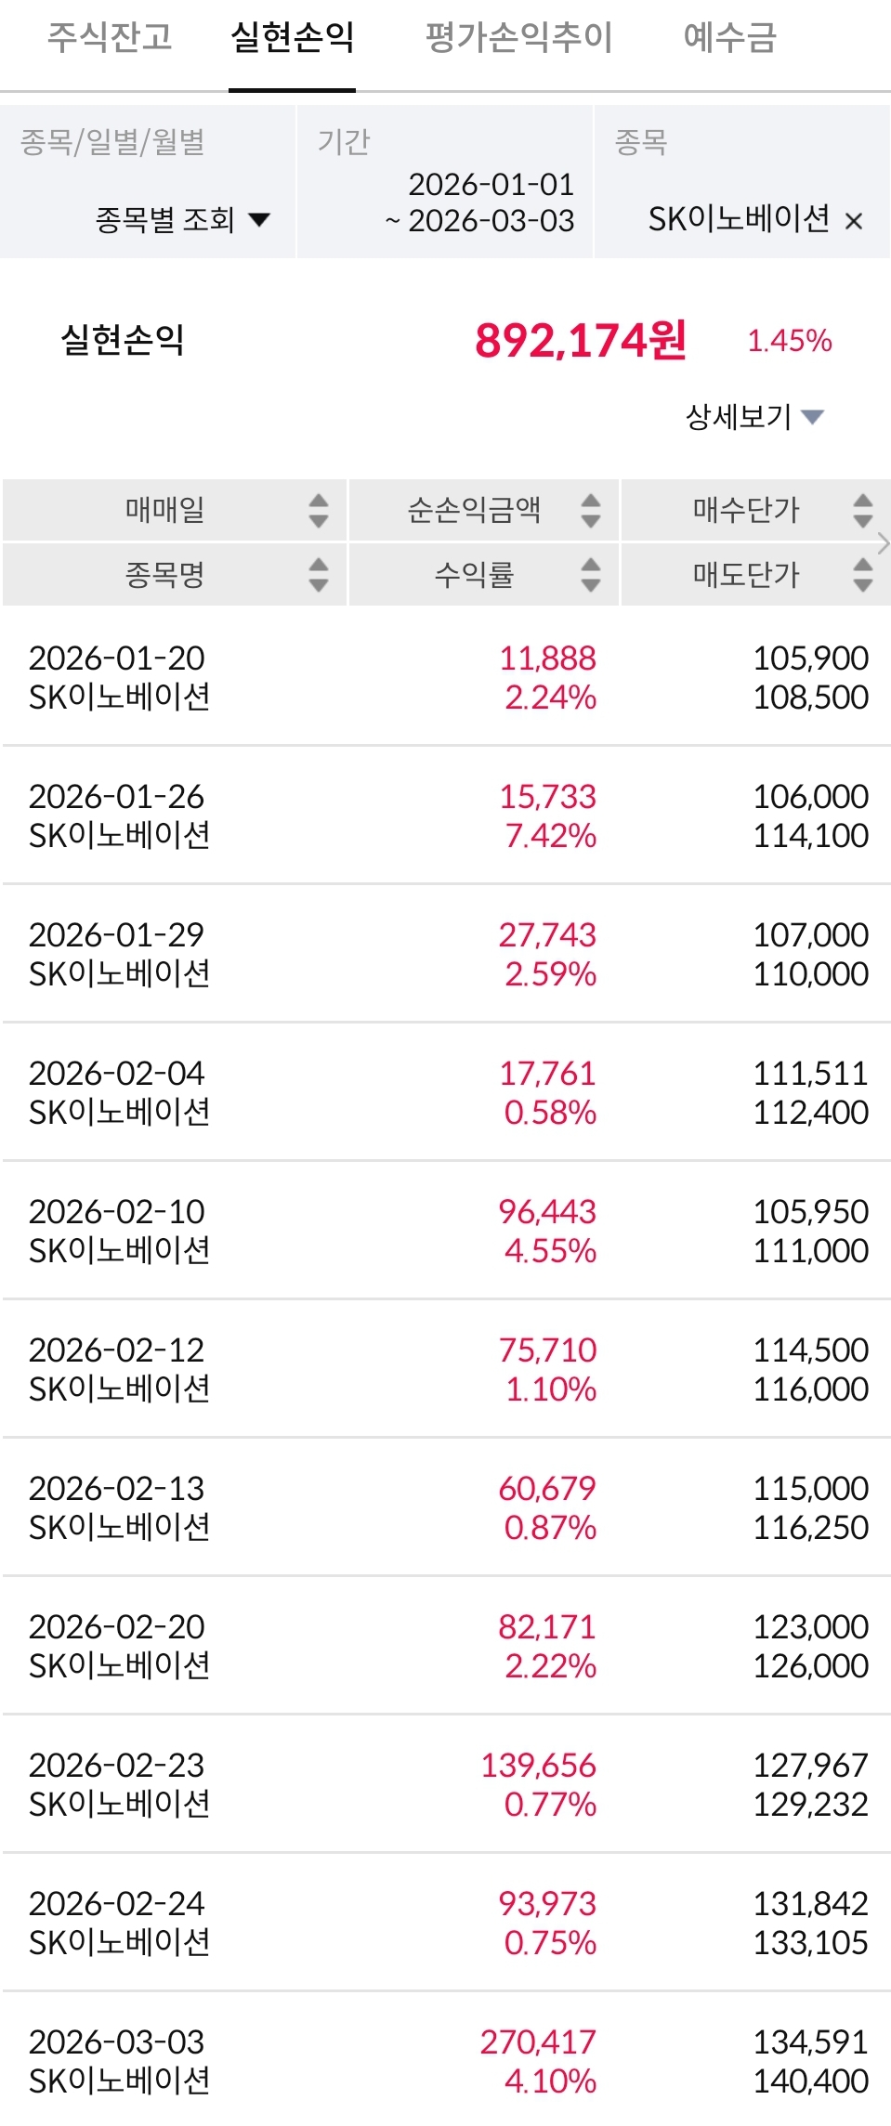
Task: Click the 2026-02-10 SK이노베이션 record
Action: 446,1231
